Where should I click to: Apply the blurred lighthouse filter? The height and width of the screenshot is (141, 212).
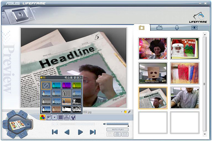[x=57, y=93]
